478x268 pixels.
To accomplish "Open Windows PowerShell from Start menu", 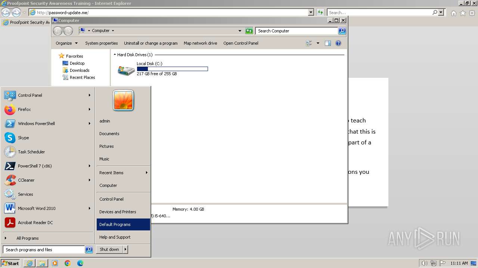I will coord(47,124).
